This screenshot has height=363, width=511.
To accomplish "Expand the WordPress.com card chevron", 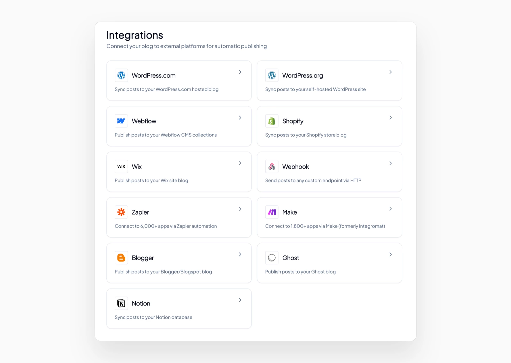I will coord(240,72).
